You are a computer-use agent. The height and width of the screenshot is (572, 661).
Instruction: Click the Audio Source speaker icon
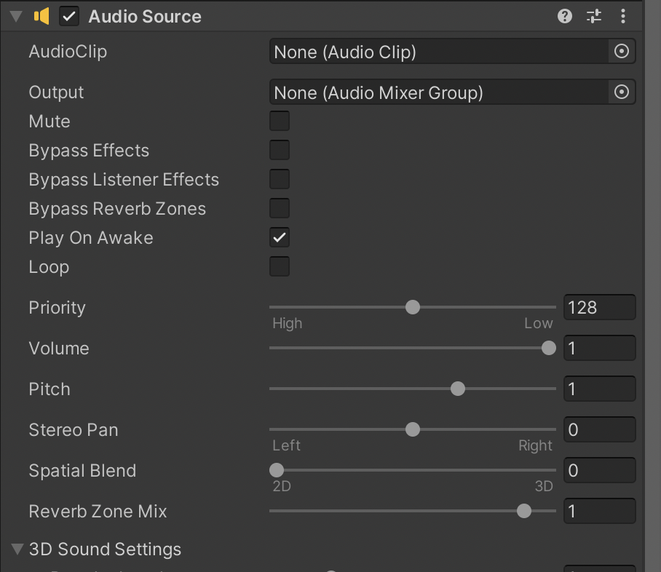coord(42,16)
